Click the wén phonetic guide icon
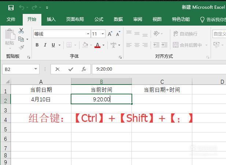This screenshot has width=226, height=165. pos(113,45)
